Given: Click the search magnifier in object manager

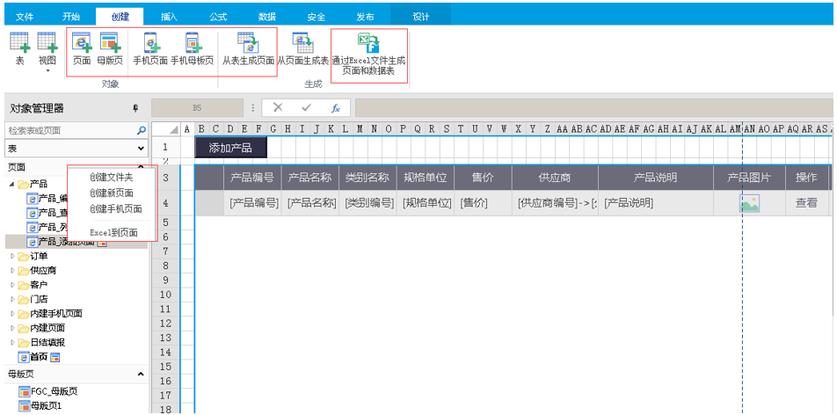Looking at the screenshot, I should click(x=142, y=130).
